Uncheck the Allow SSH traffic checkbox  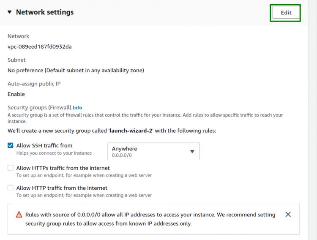point(11,145)
